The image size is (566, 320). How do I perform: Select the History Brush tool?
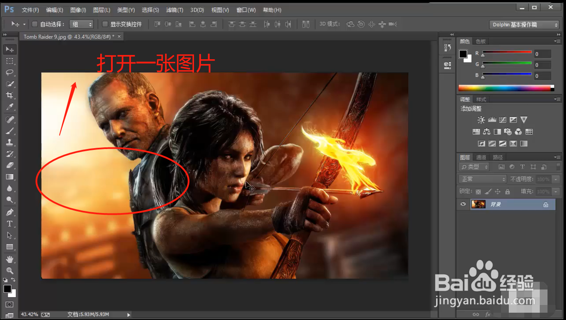(x=9, y=154)
